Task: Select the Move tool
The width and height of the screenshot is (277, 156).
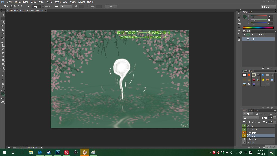Action: [x=3, y=15]
